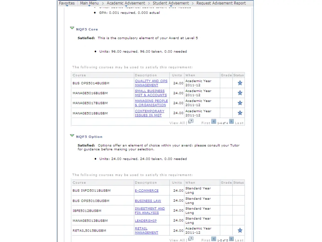Select course code IBFE5012BUSBM
Viewport: 322px width, 242px height.
[x=87, y=211]
